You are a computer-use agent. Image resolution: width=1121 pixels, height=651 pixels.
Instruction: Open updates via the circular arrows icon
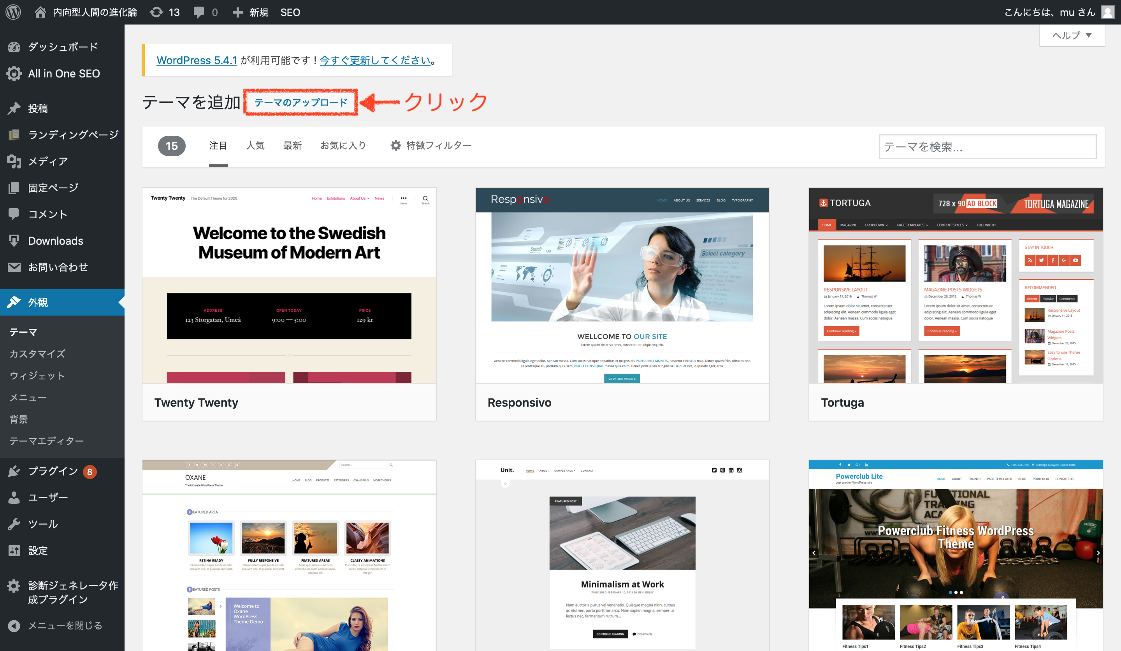coord(156,12)
